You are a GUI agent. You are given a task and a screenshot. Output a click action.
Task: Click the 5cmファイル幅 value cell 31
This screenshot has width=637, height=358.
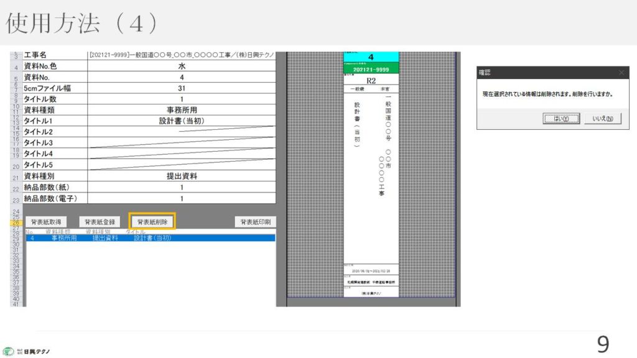click(182, 88)
